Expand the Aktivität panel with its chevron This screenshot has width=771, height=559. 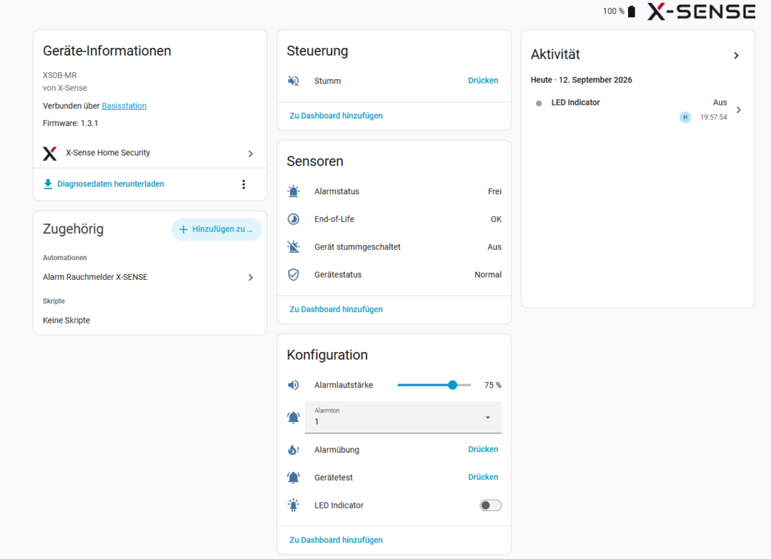[x=736, y=56]
